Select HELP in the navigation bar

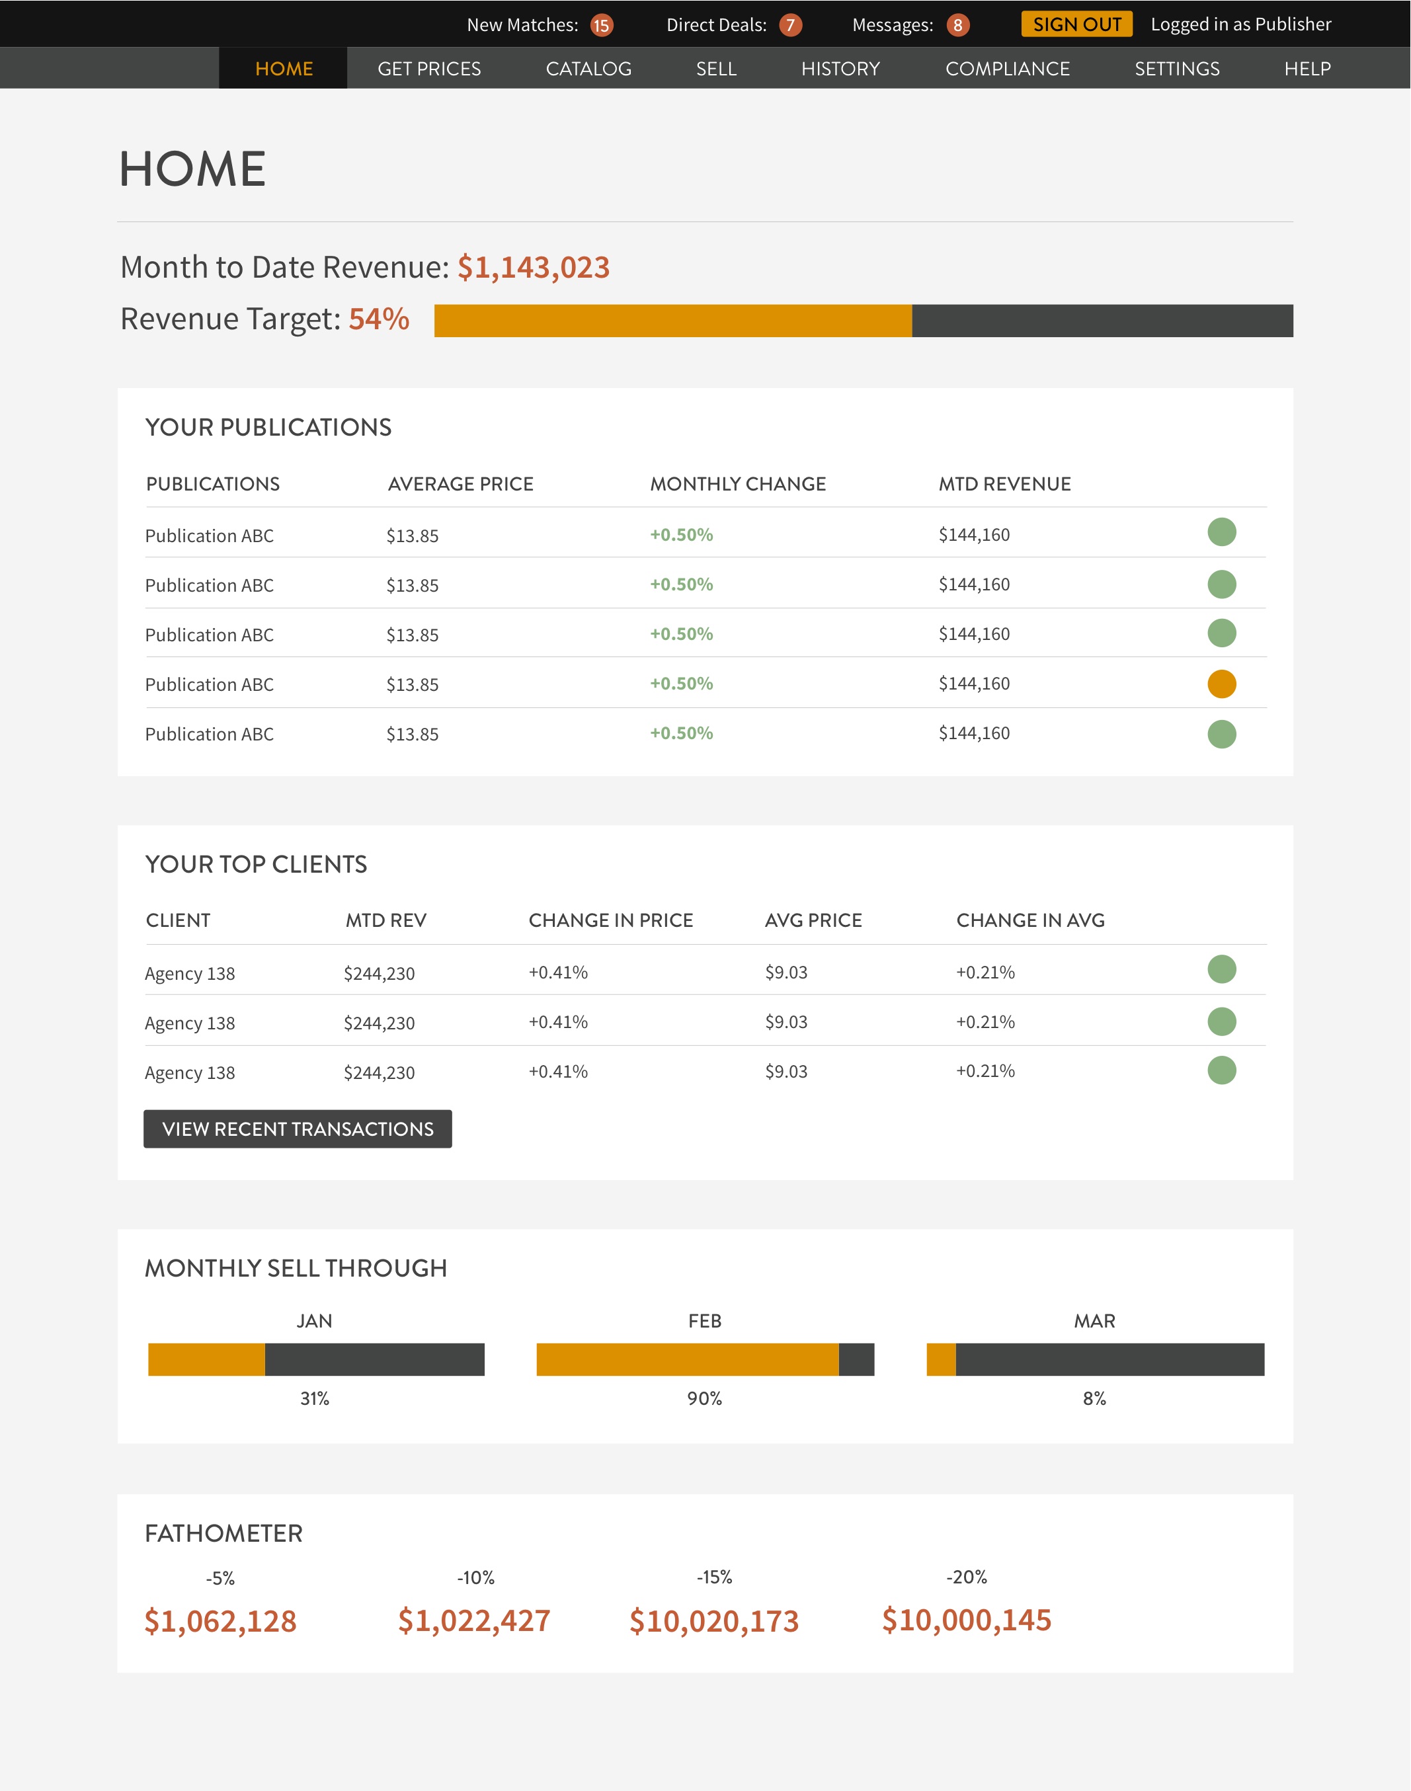[1307, 69]
